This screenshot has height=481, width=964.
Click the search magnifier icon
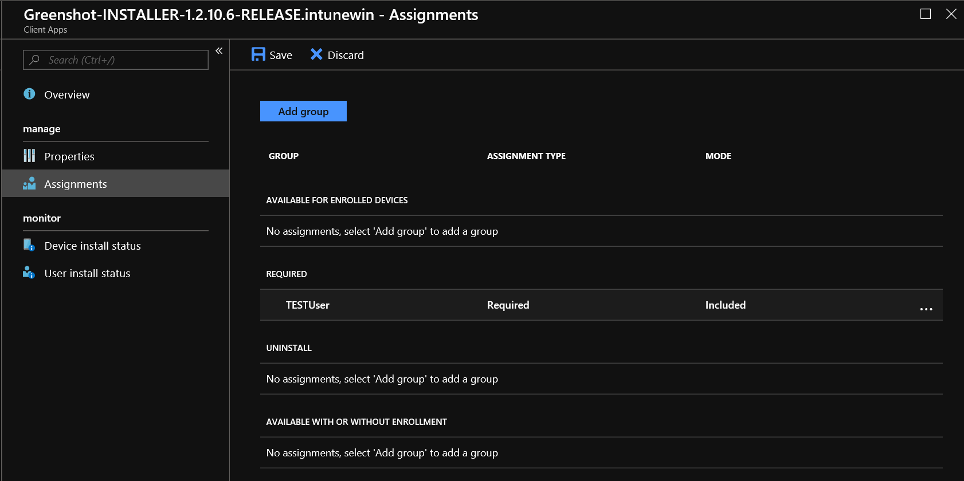pyautogui.click(x=34, y=60)
